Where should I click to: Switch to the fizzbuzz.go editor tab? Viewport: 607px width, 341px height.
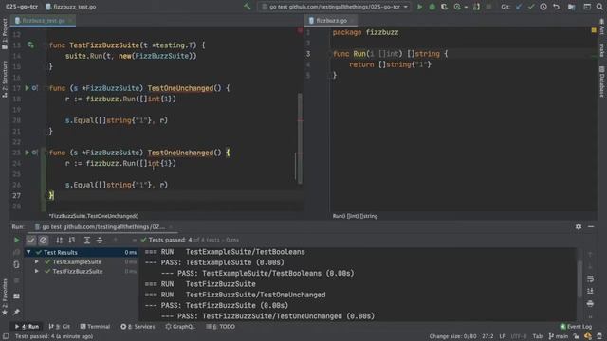(331, 21)
